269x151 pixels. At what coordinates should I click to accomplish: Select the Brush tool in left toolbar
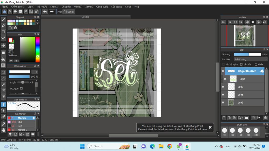(x=3, y=20)
